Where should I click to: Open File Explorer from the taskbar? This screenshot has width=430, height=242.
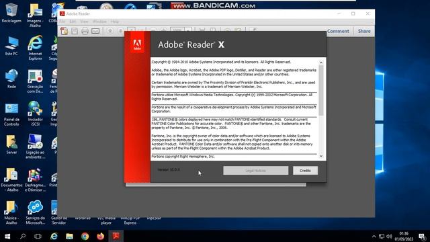[69, 236]
